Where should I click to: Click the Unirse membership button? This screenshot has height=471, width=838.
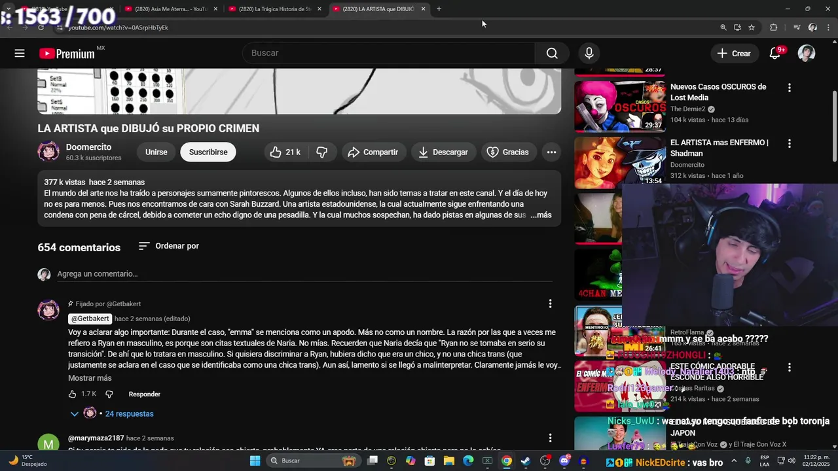click(156, 152)
